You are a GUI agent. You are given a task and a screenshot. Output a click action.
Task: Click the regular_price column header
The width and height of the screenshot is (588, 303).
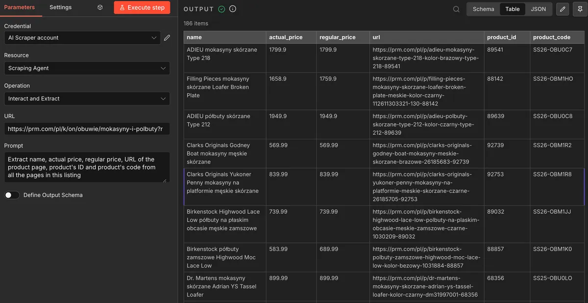coord(343,37)
